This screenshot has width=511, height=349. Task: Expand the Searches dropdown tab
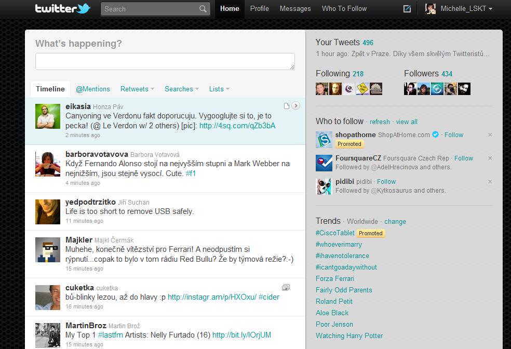click(182, 89)
